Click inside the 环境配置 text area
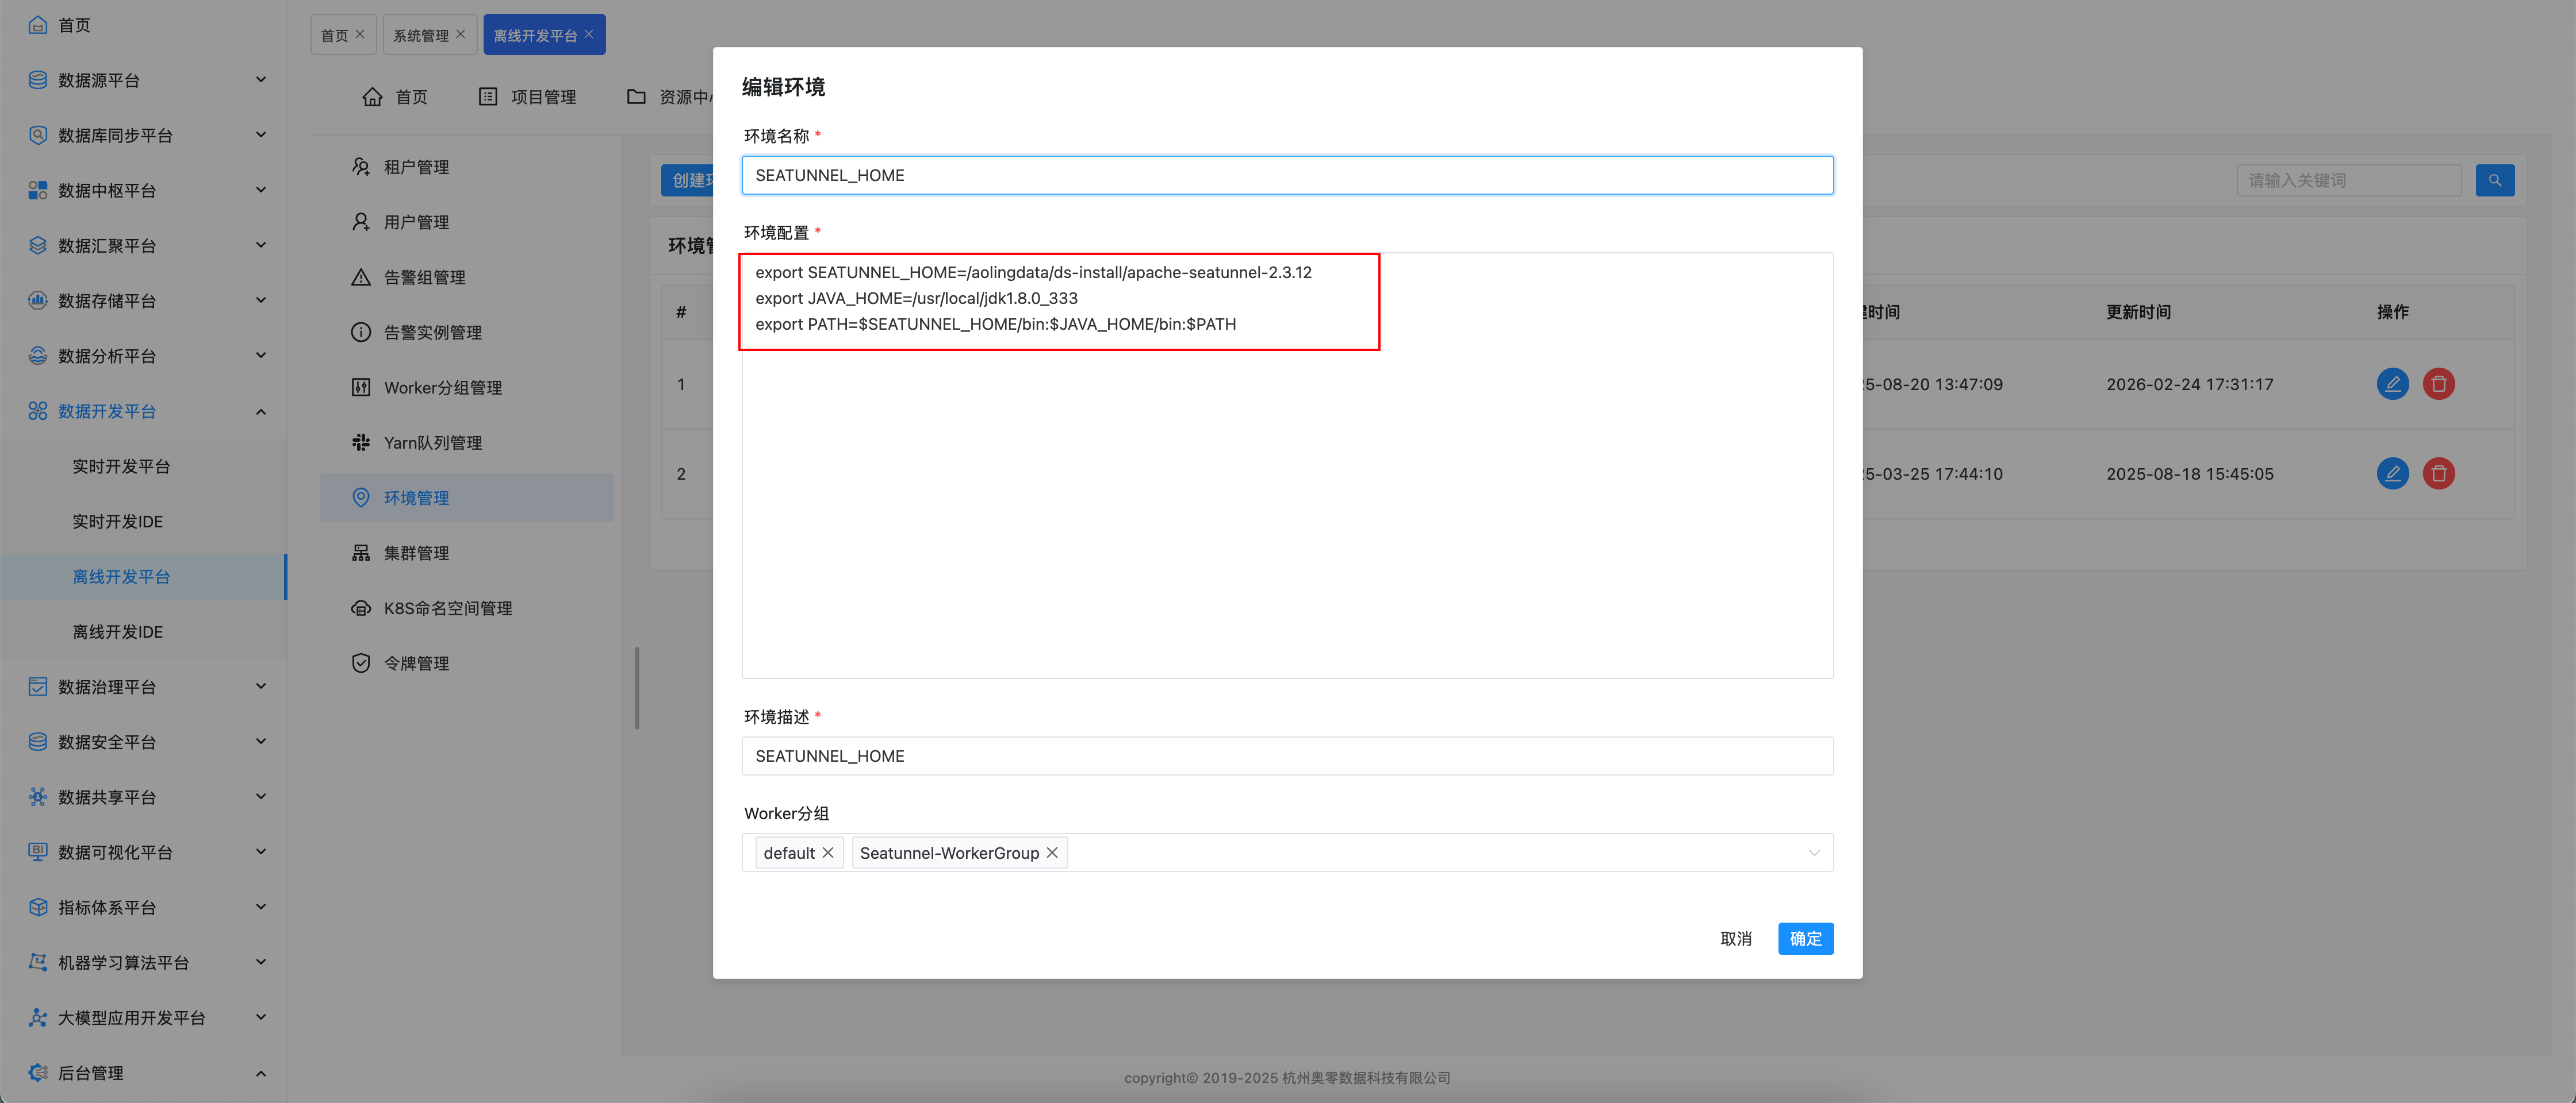The height and width of the screenshot is (1103, 2576). tap(1286, 500)
